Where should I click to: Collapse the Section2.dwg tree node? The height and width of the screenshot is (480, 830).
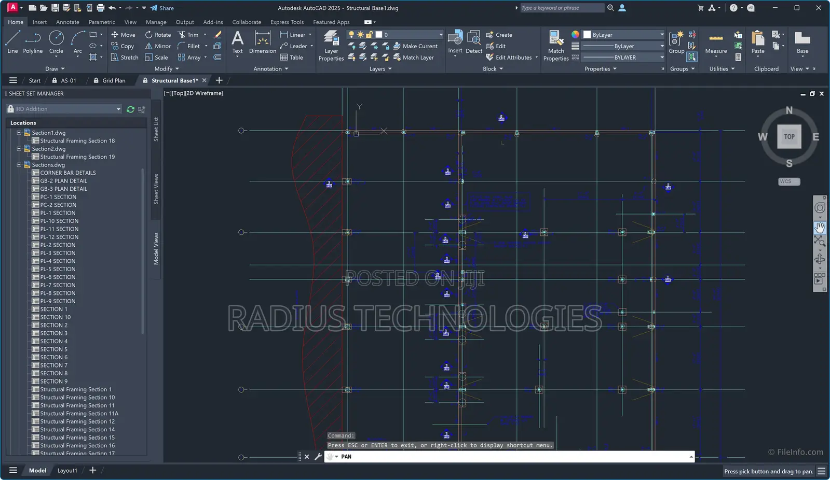pyautogui.click(x=19, y=149)
